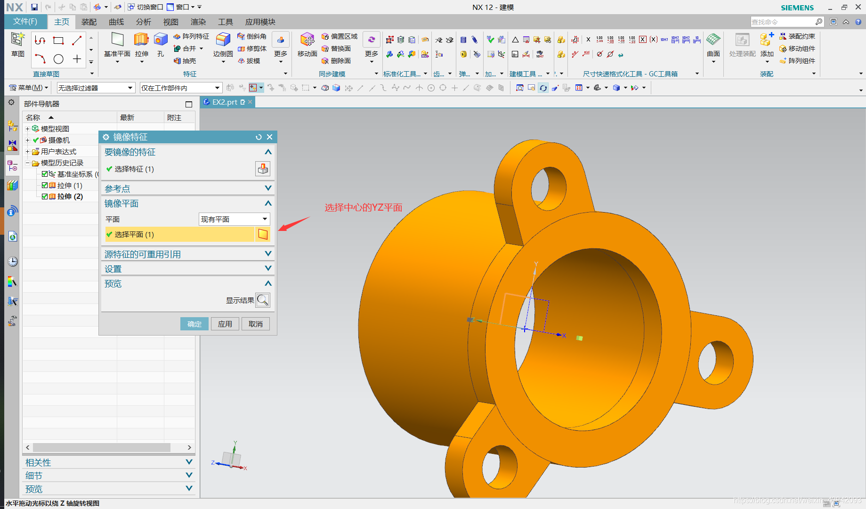This screenshot has width=866, height=509.
Task: Expand the 摄像机 tree node
Action: coord(27,140)
